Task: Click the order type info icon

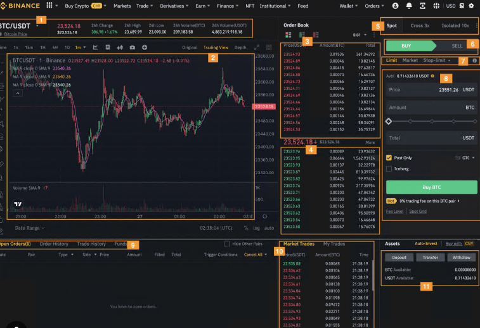Action: point(474,61)
